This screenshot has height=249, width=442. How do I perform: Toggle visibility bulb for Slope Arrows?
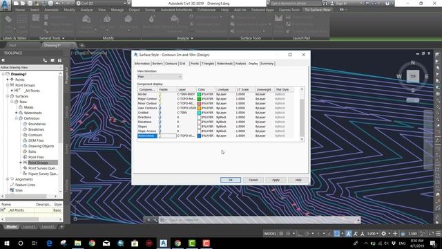pos(160,131)
